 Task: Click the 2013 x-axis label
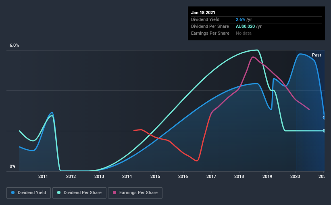99,176
